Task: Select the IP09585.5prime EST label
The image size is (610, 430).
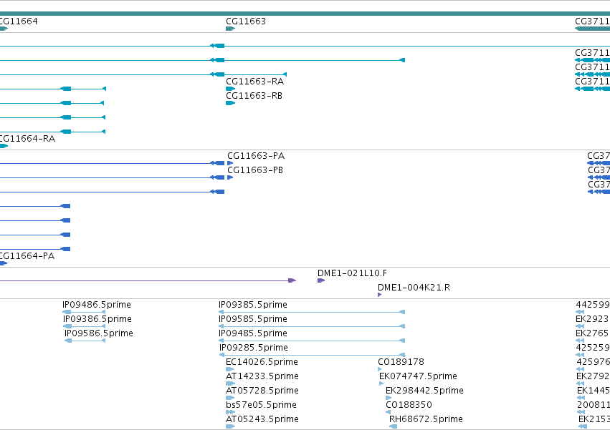Action: click(x=253, y=319)
